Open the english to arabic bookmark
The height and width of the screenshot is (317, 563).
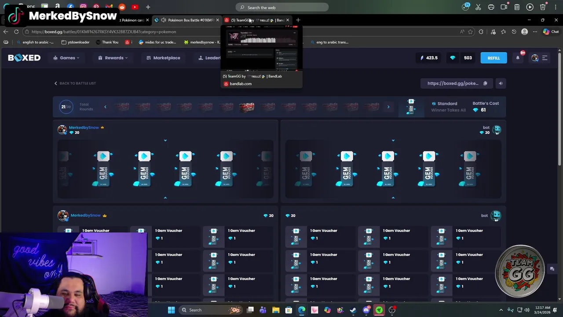(35, 42)
